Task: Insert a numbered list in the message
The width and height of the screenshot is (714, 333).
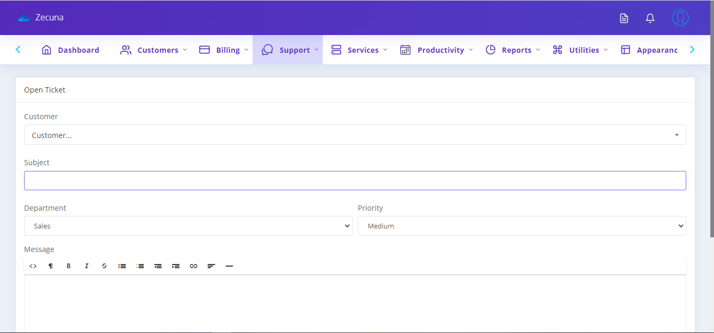Action: point(140,266)
